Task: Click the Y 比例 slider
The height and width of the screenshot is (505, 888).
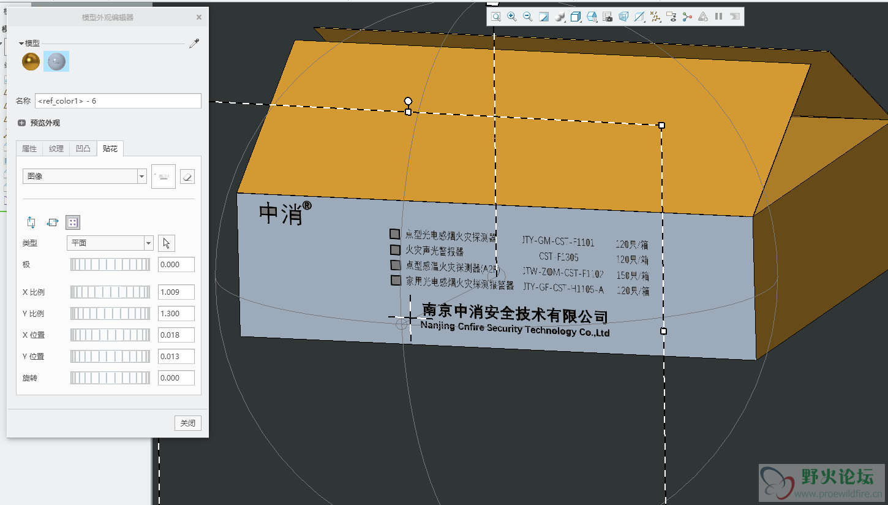Action: click(x=110, y=314)
